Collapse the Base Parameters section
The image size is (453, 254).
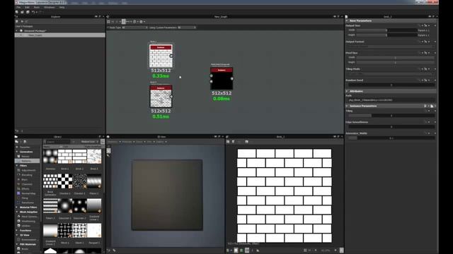pos(347,20)
